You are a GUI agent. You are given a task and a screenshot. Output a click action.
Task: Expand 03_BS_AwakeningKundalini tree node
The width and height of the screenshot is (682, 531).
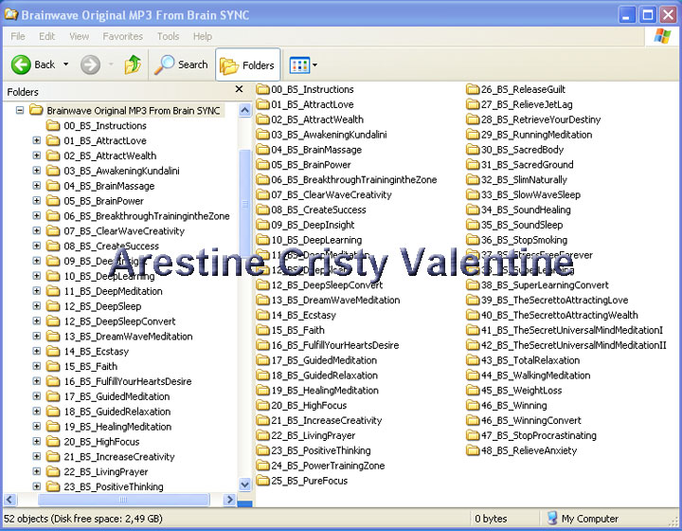tap(37, 170)
